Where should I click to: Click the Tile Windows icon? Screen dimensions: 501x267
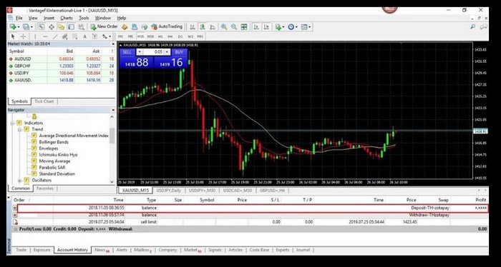244,27
